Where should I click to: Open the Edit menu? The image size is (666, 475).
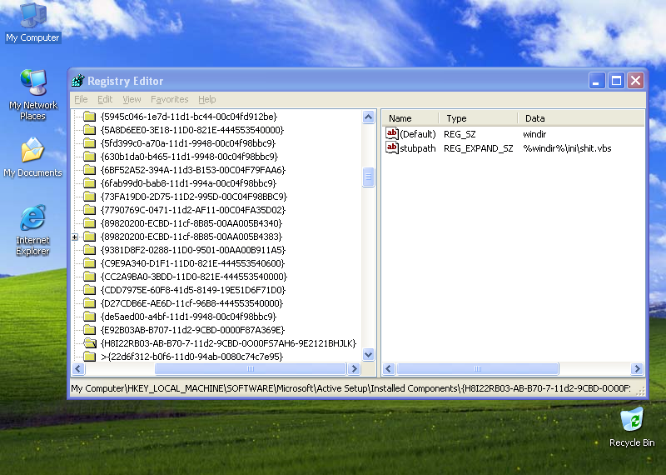point(105,99)
